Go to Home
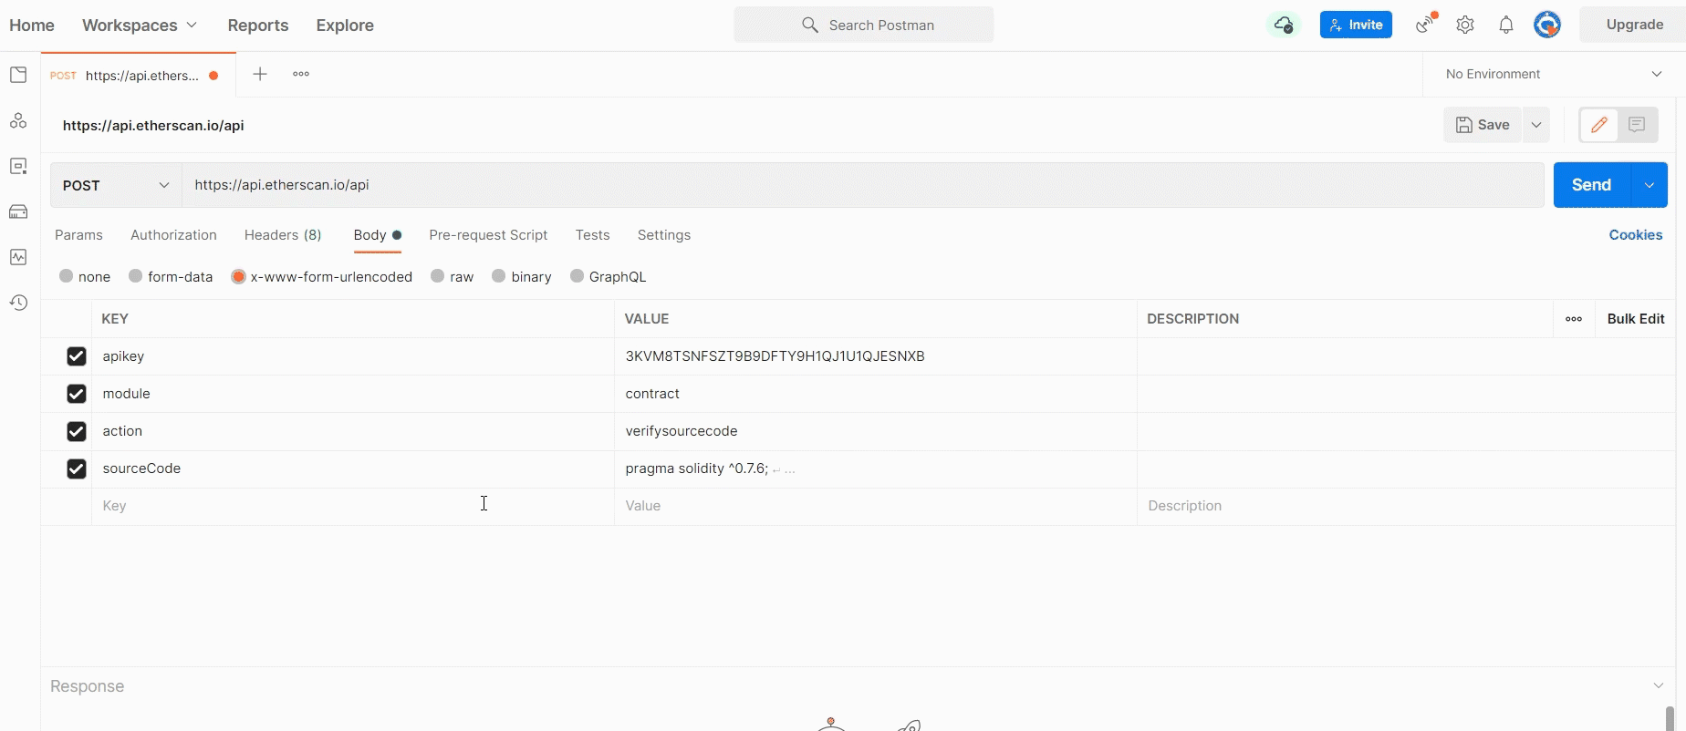This screenshot has height=731, width=1686. (x=32, y=26)
